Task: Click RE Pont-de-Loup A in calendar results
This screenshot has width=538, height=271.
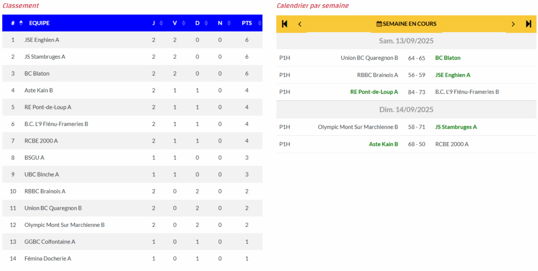Action: (x=374, y=92)
